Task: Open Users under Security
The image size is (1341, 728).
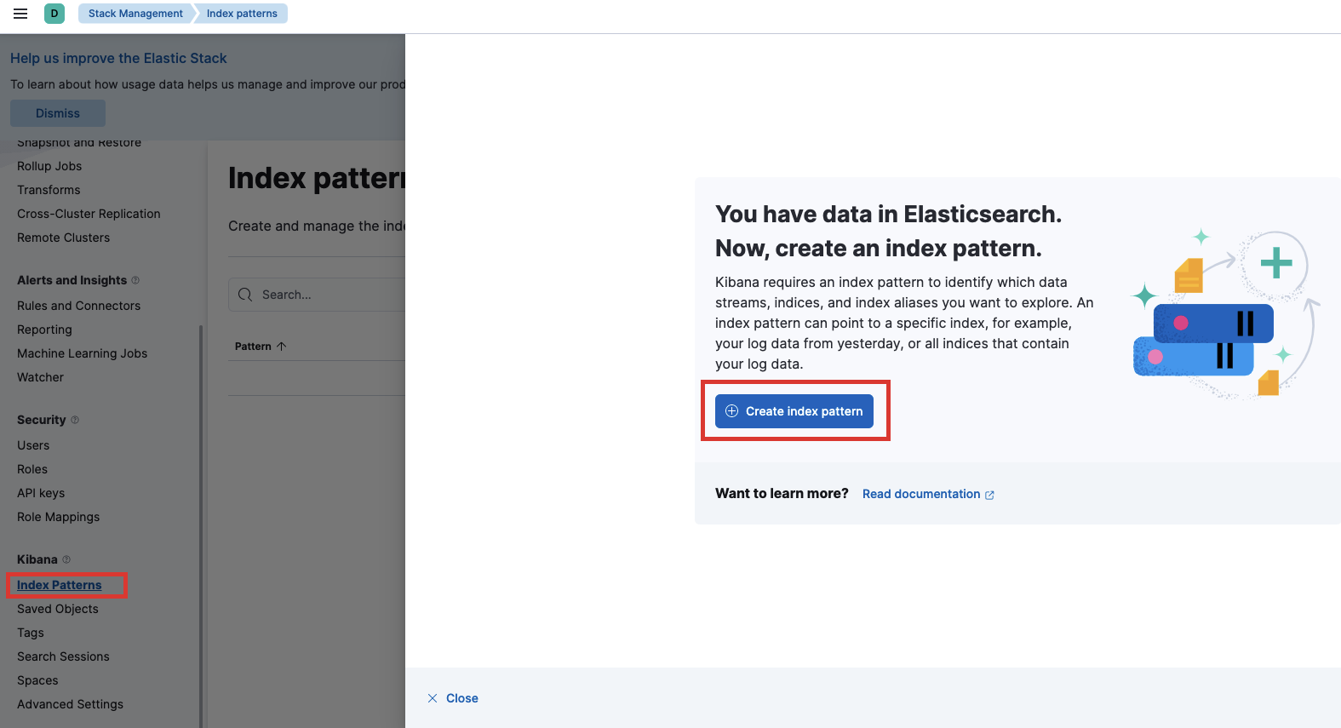Action: pyautogui.click(x=33, y=445)
